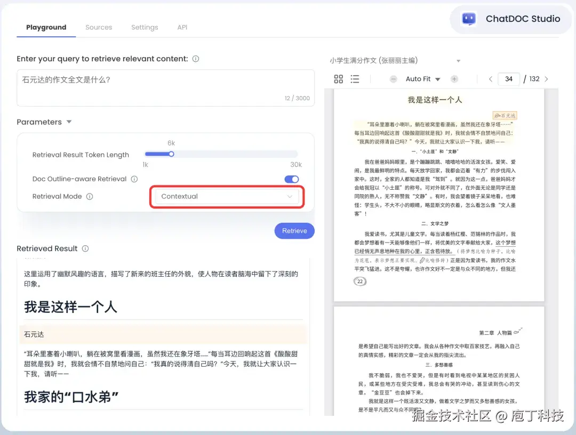The height and width of the screenshot is (435, 576).
Task: Open the API tab
Action: coord(182,27)
